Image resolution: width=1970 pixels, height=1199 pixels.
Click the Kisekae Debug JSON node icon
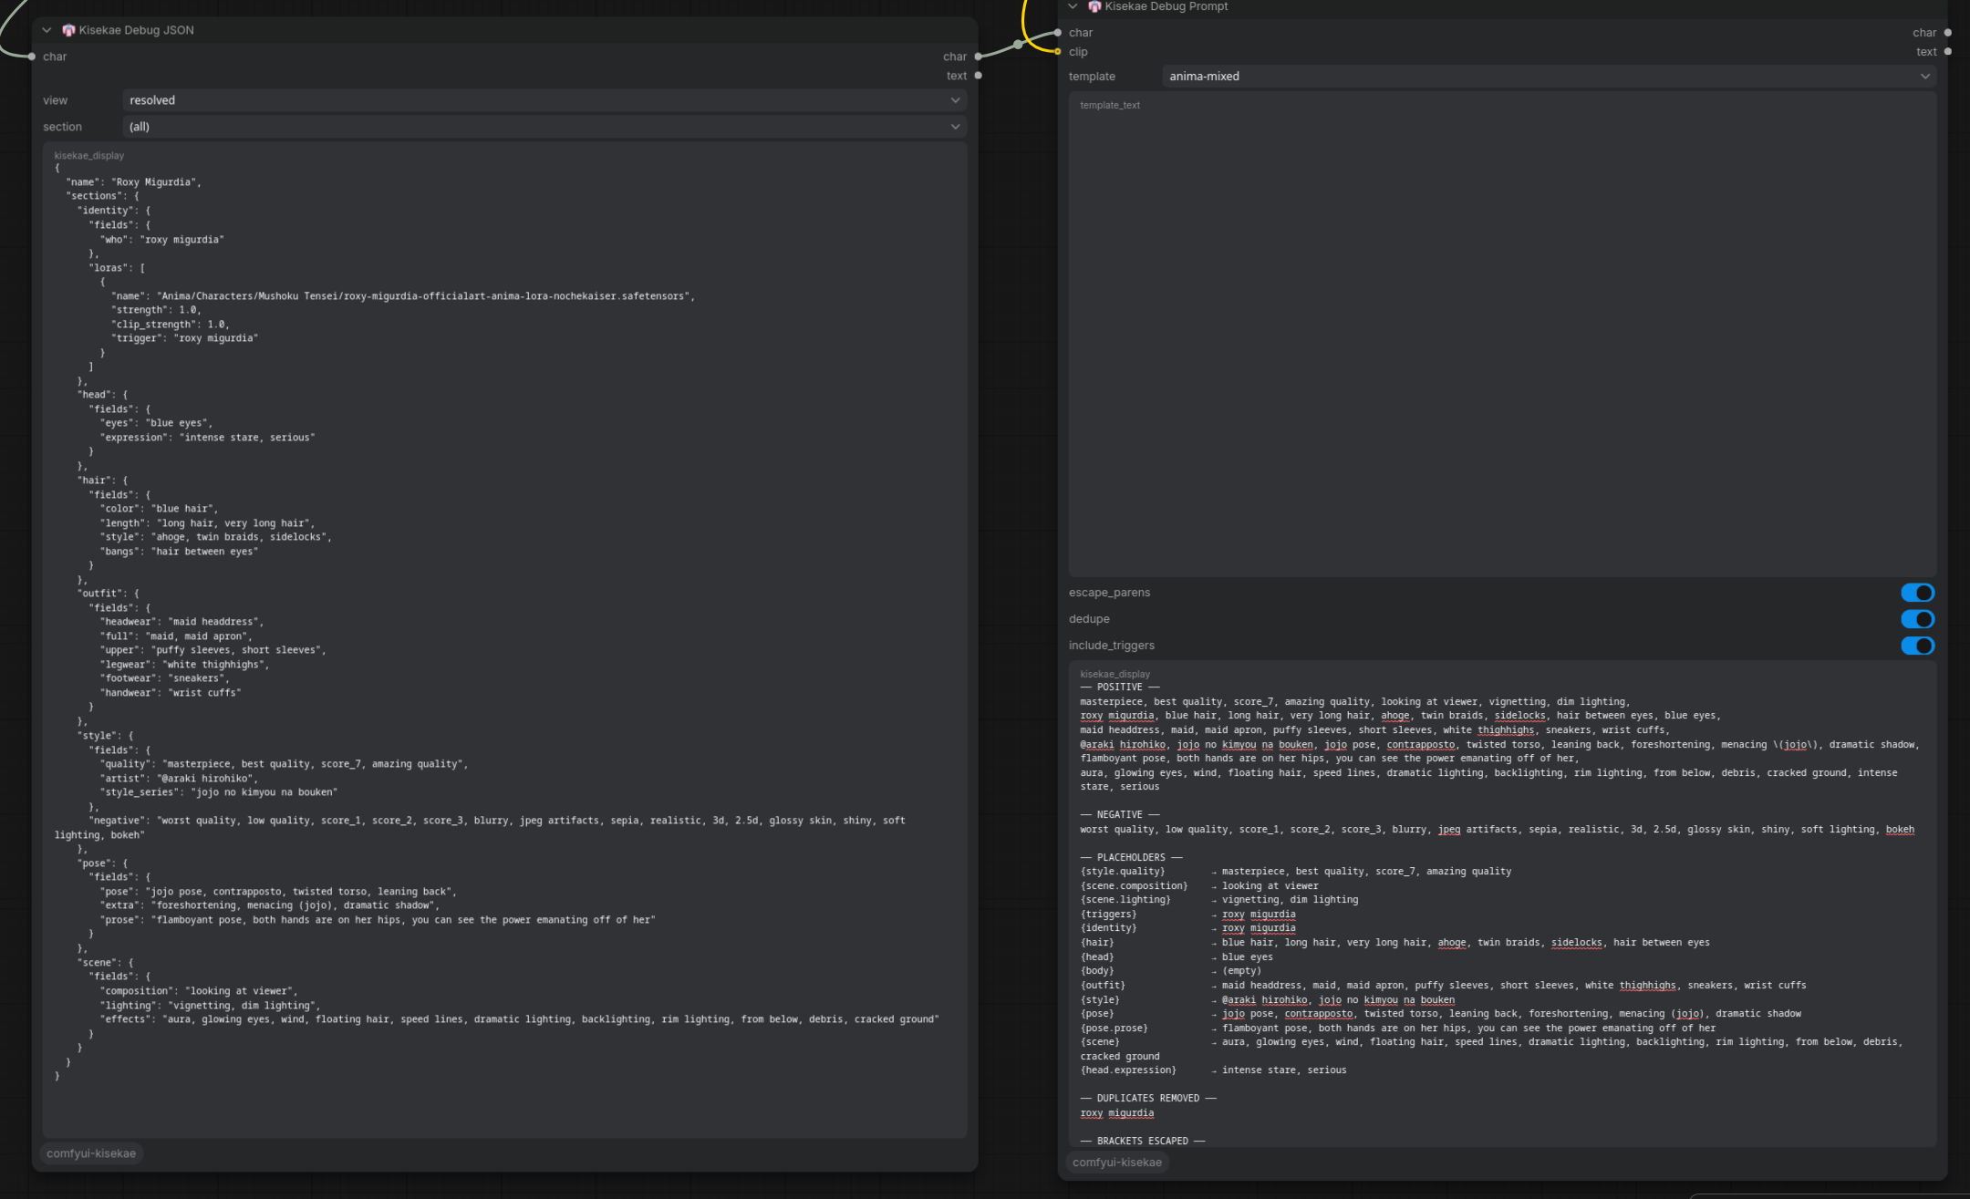pyautogui.click(x=68, y=30)
